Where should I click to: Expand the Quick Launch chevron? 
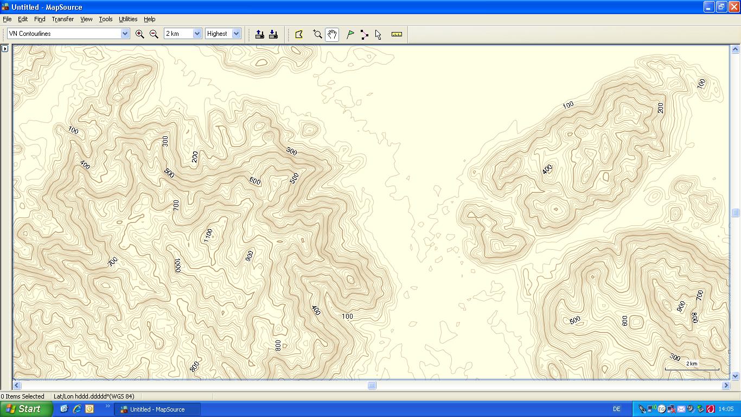107,406
